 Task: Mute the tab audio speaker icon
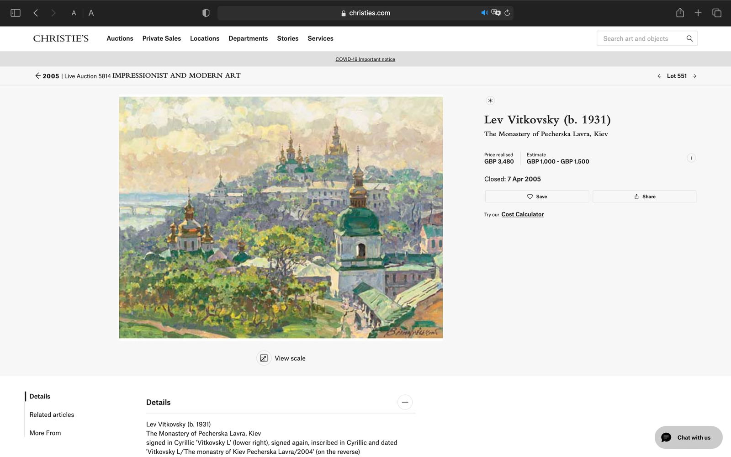[x=484, y=13]
